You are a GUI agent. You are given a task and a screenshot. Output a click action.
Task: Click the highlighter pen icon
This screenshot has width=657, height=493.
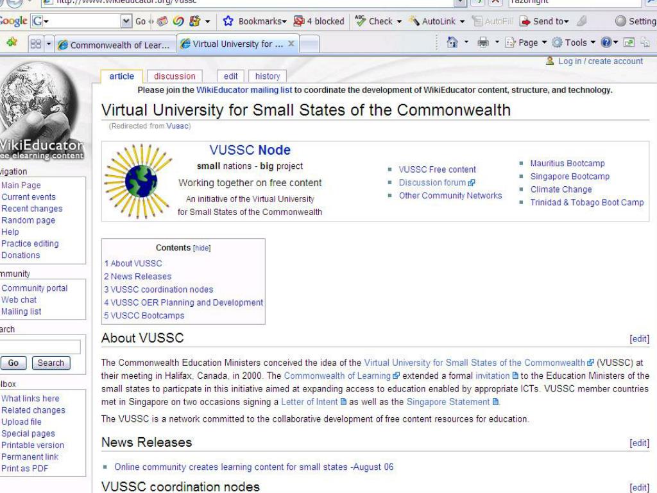point(581,21)
